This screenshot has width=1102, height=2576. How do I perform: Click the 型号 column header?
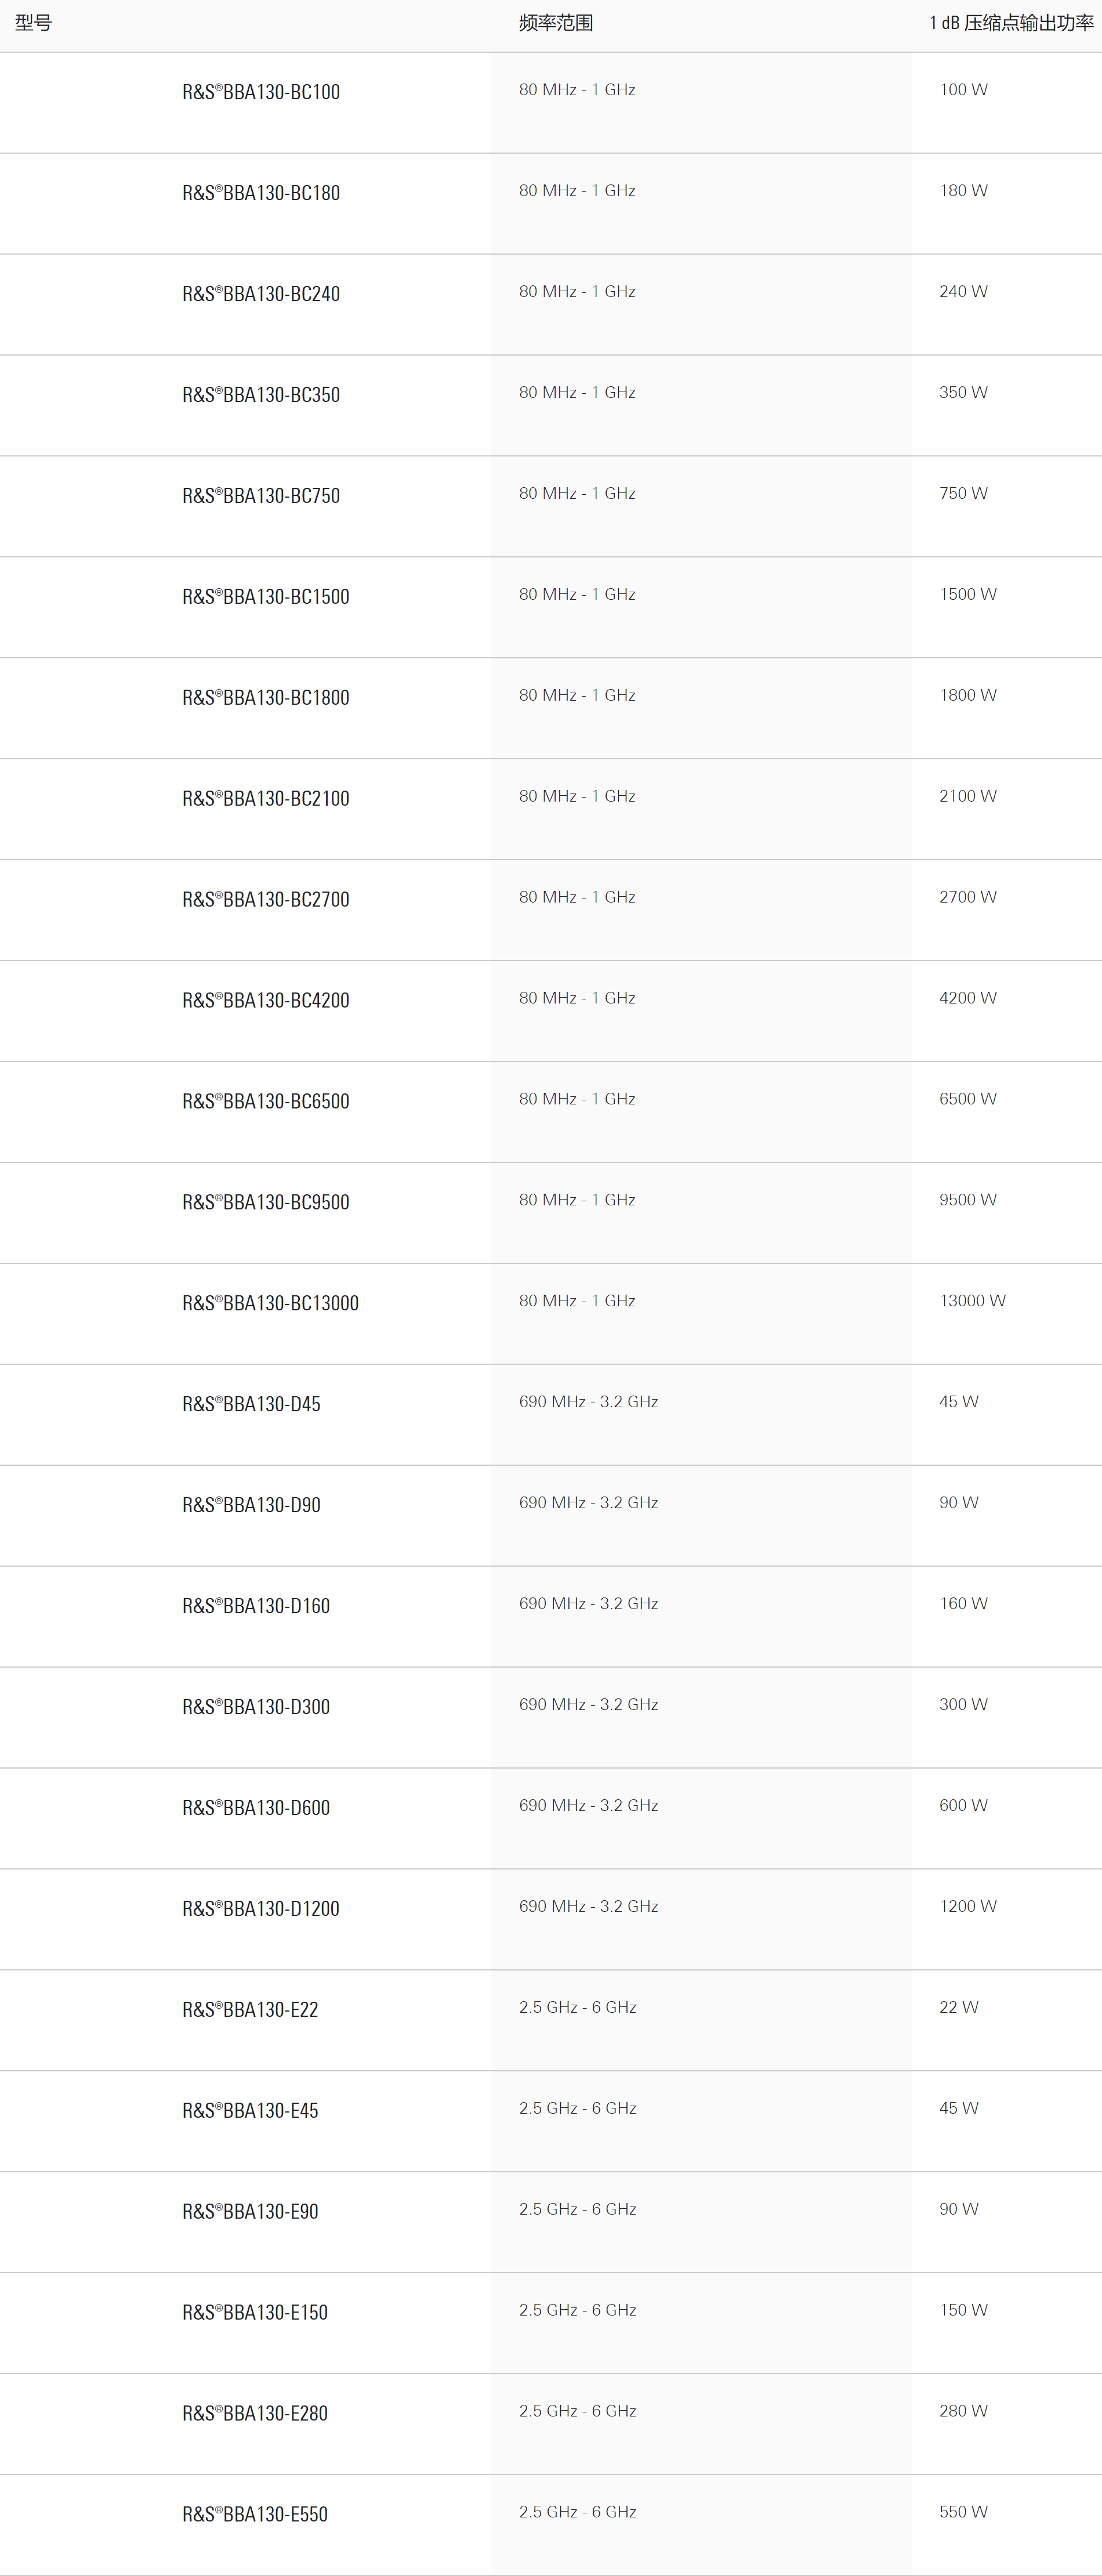coord(34,23)
